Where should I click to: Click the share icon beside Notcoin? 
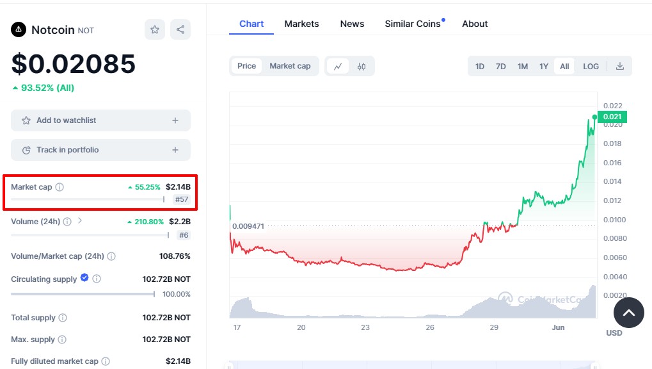[180, 29]
